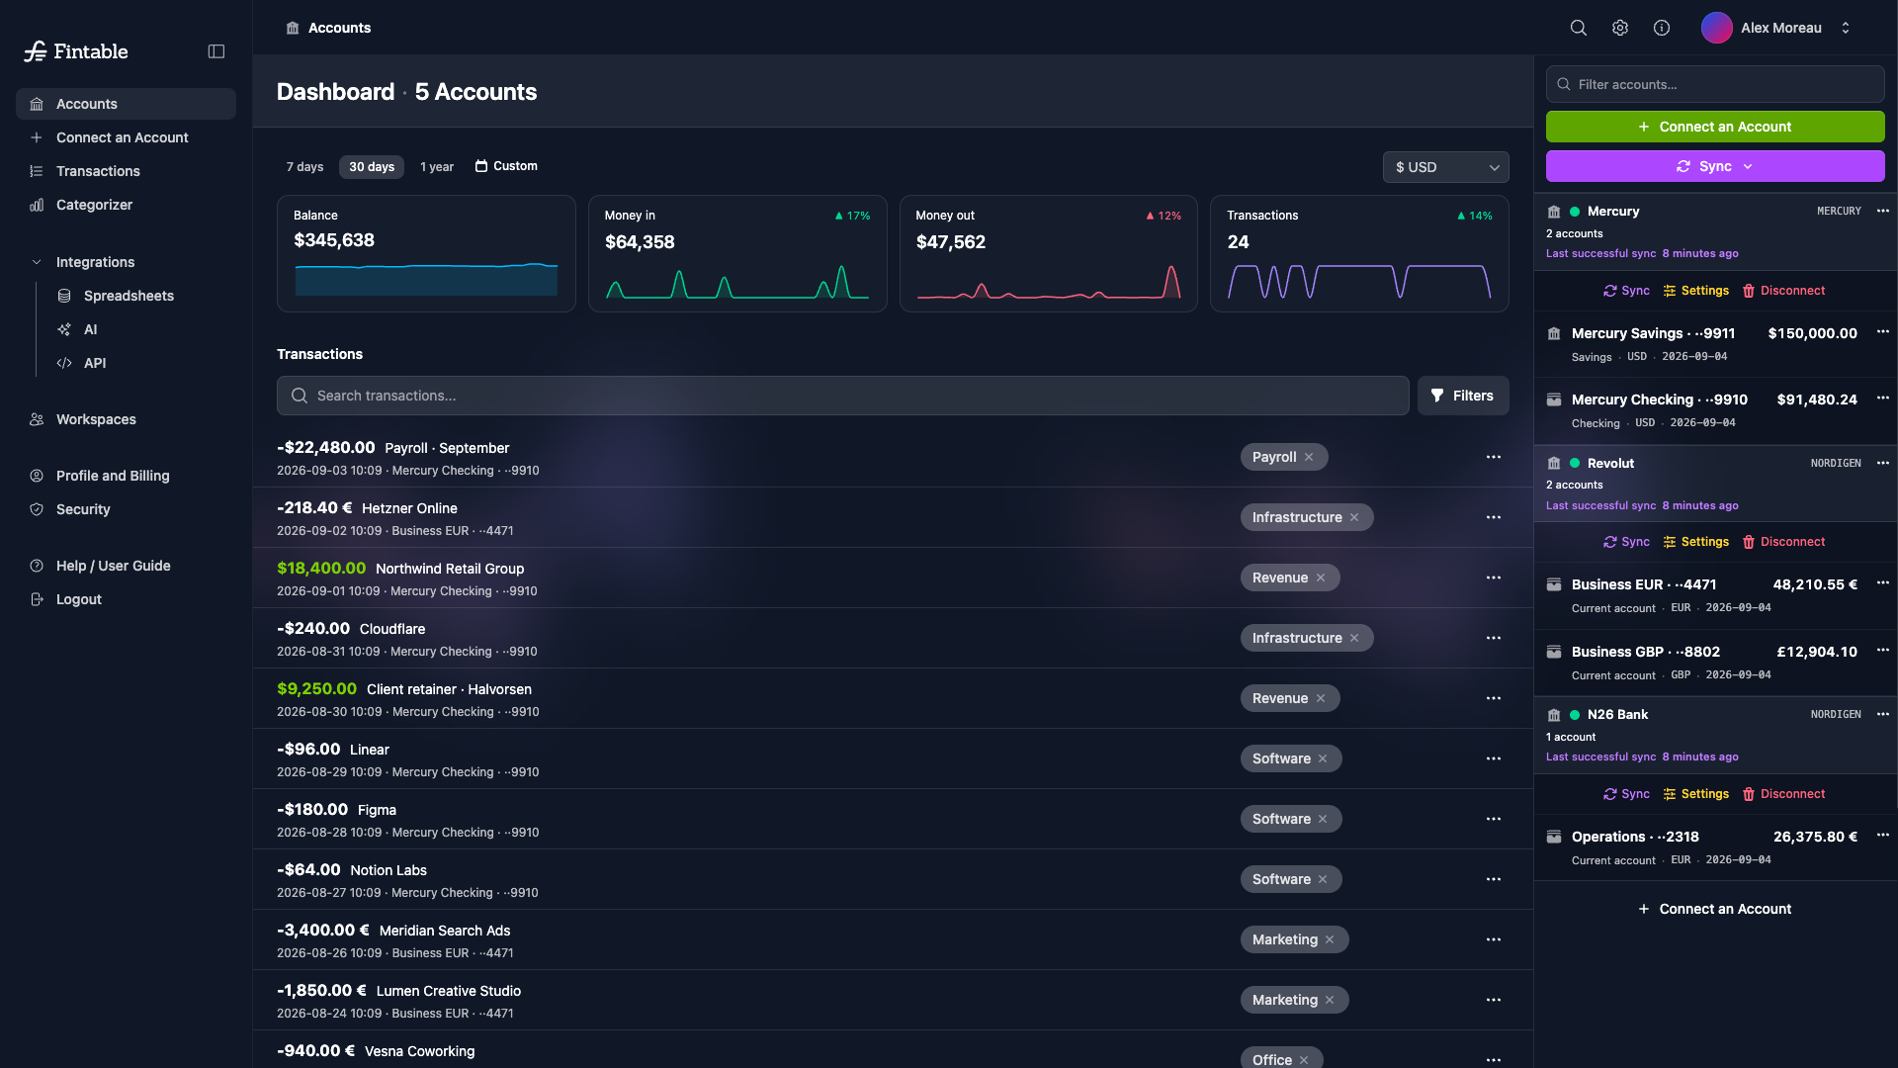Select the 7 days range

[x=304, y=166]
